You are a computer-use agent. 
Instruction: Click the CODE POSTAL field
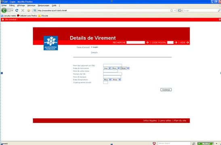tap(170, 42)
